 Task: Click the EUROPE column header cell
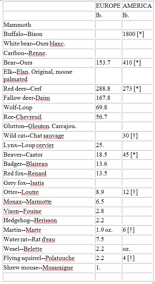coord(109,6)
